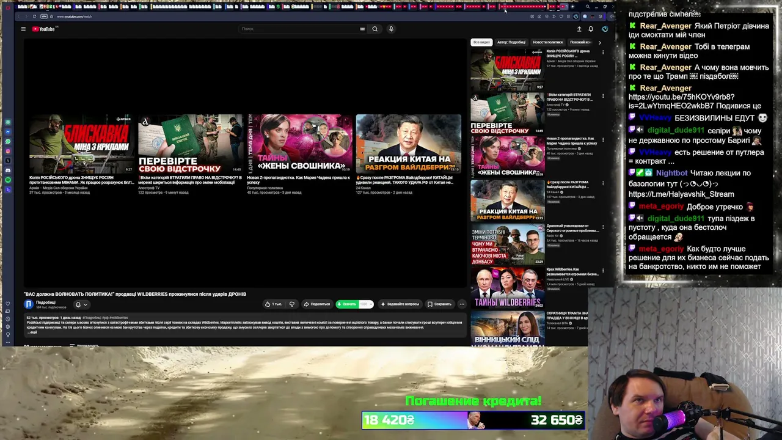
Task: Open the sidebar 'ПЕРЕВІРТЕ СВОЮ ВІДСТРОЧКУ' thumbnail
Action: tap(507, 113)
